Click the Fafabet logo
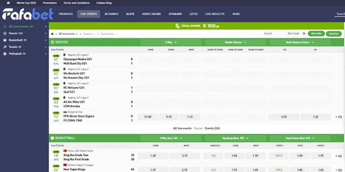The image size is (345, 172). 28,14
